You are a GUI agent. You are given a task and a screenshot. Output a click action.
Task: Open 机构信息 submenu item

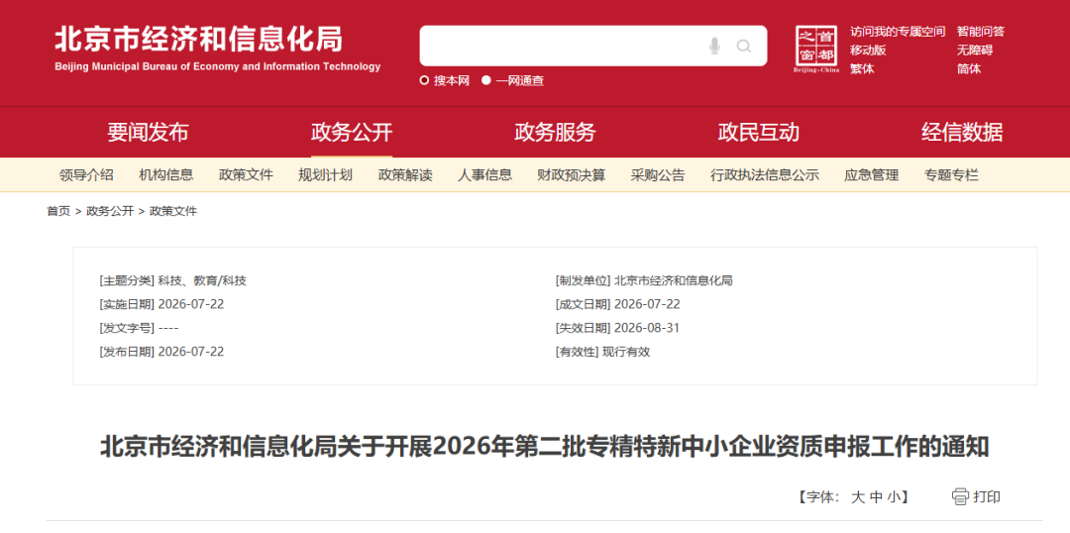pos(166,175)
